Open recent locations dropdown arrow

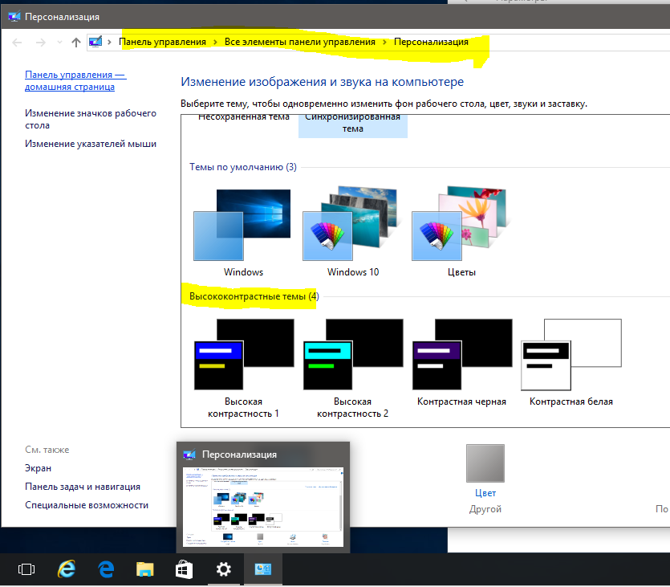[x=59, y=43]
